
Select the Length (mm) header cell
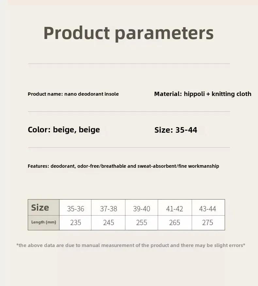[x=44, y=223]
